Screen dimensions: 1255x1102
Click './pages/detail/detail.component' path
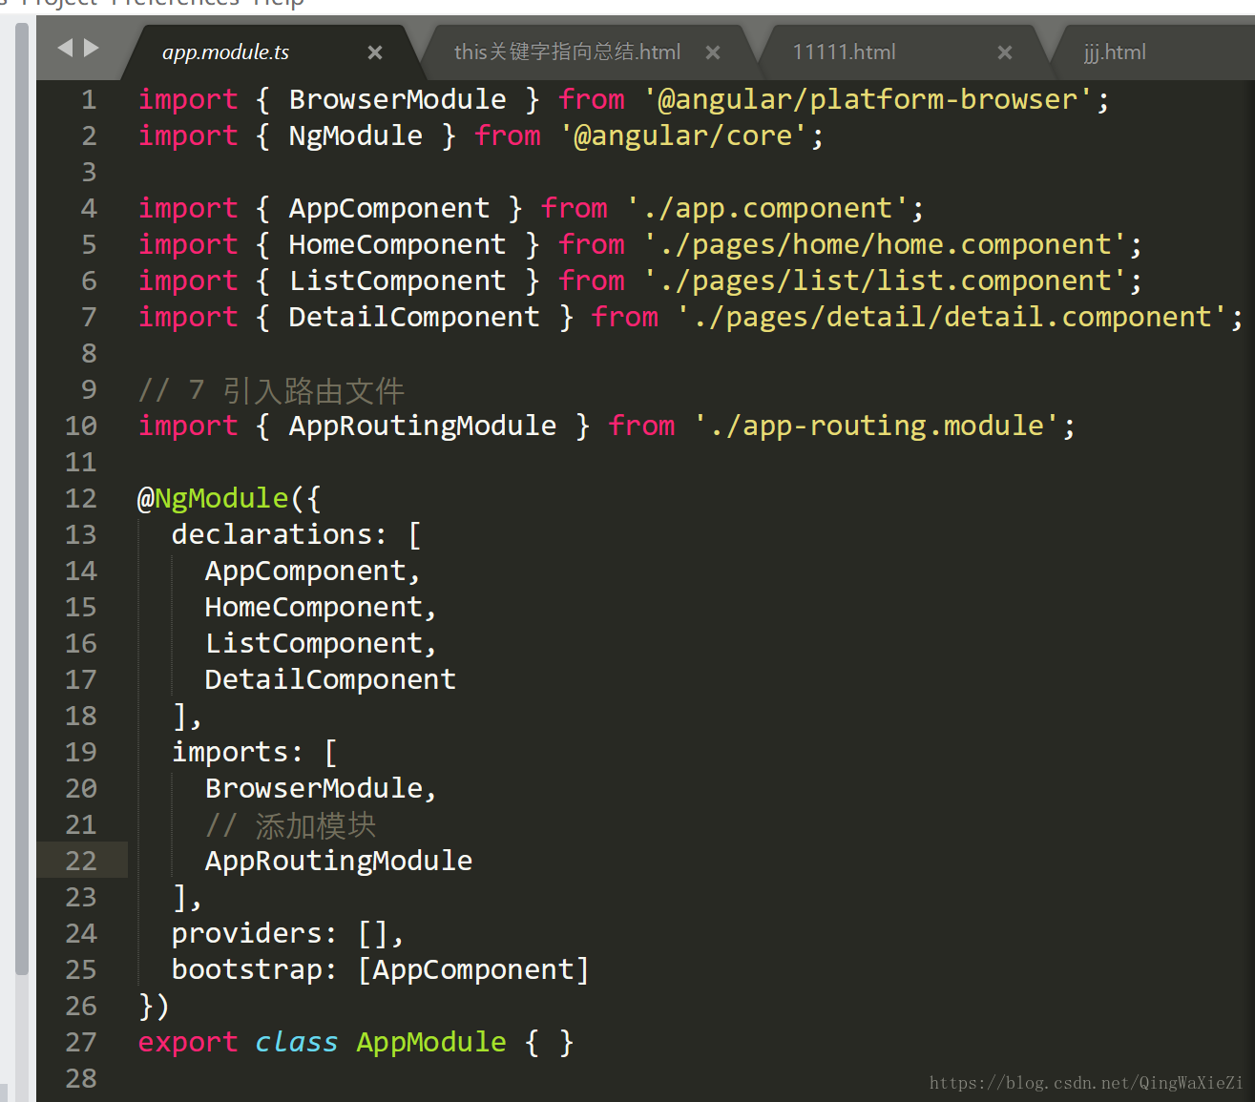tap(952, 317)
